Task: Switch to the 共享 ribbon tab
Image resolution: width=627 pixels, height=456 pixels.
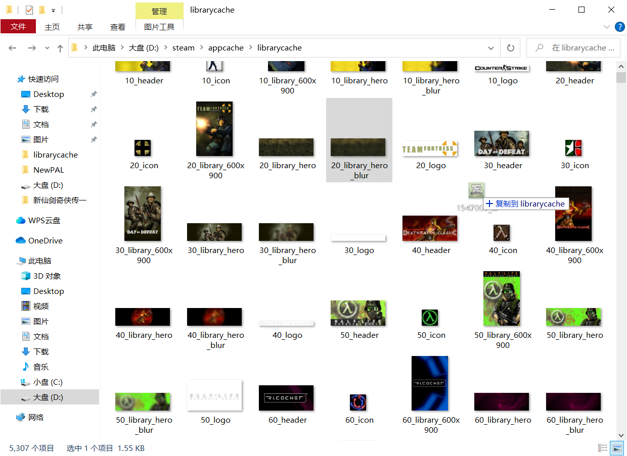Action: coord(85,27)
